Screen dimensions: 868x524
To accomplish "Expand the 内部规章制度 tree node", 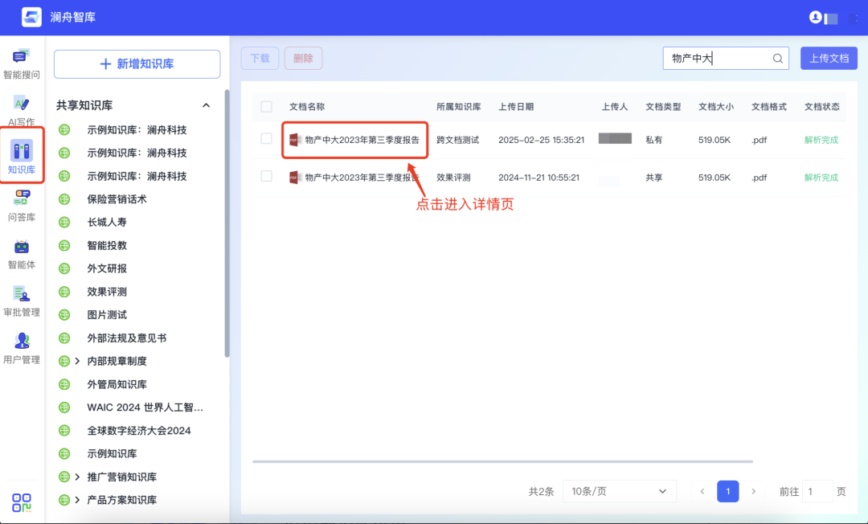I will pos(78,362).
